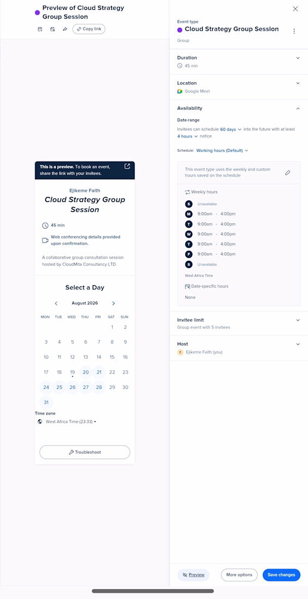The width and height of the screenshot is (308, 599).
Task: Select August 26 in the calendar
Action: (73, 387)
